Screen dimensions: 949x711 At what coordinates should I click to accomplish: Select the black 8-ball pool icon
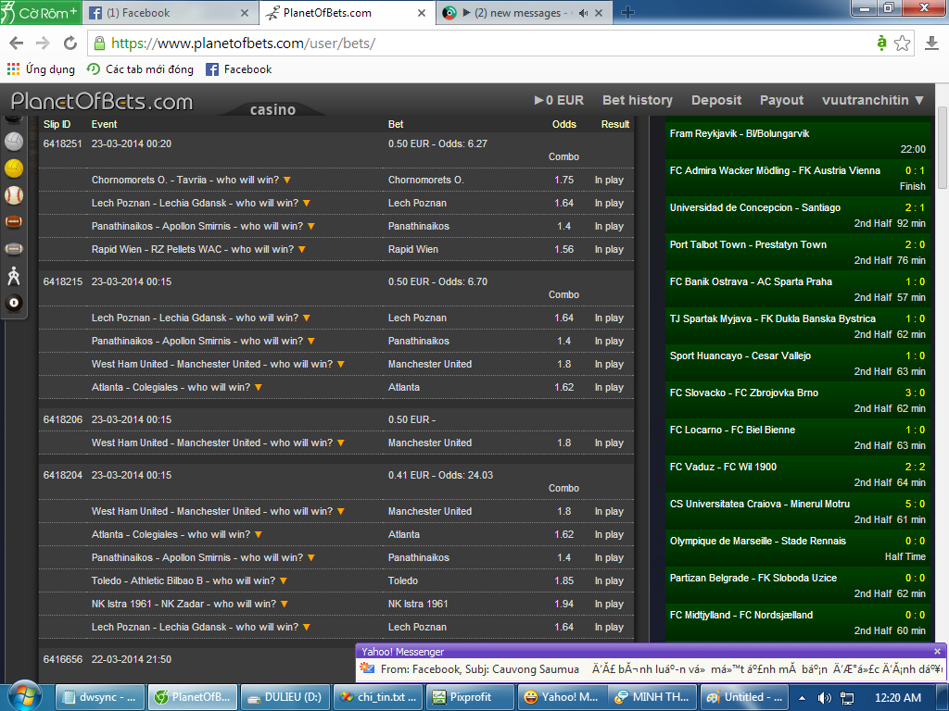(13, 303)
